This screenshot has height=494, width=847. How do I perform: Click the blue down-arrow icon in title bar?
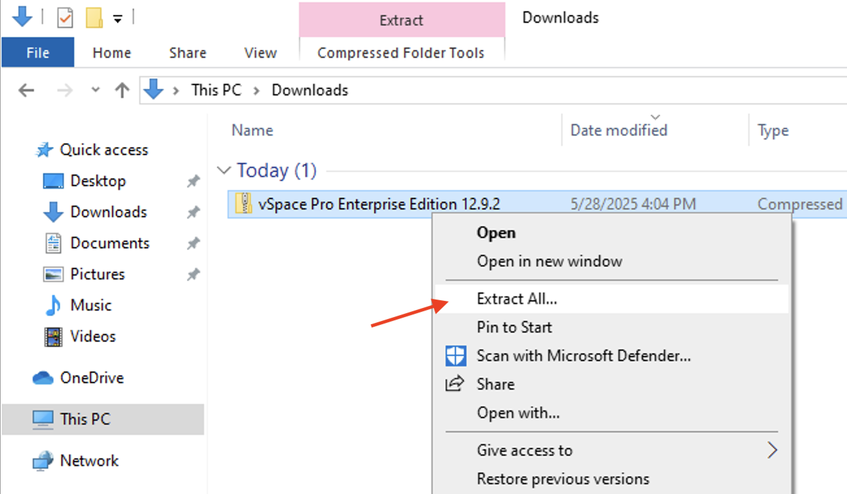(22, 18)
